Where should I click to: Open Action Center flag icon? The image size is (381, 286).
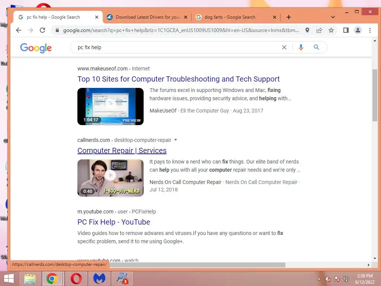(337, 279)
